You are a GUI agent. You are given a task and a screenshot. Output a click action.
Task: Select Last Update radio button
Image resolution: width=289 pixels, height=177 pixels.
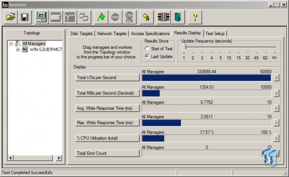(147, 56)
